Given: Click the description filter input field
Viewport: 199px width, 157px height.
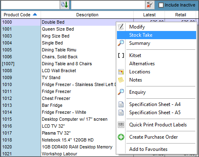Looking at the screenshot, I should pyautogui.click(x=108, y=5).
